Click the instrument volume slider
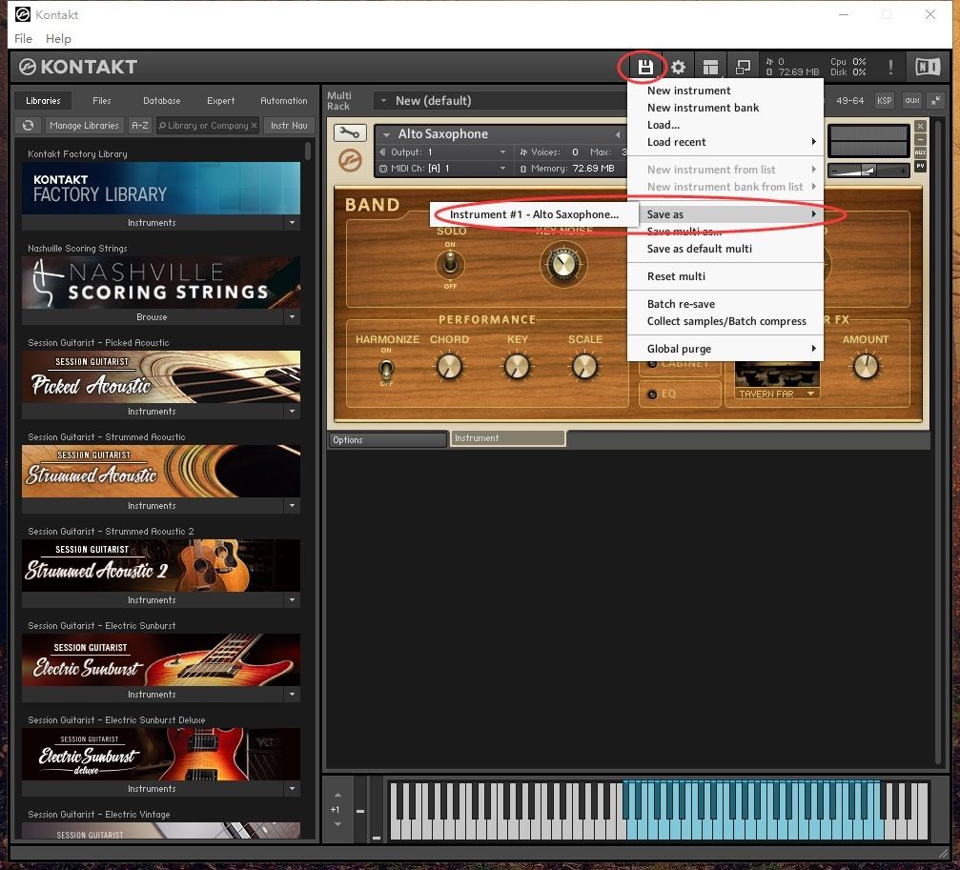Viewport: 960px width, 870px height. click(x=868, y=172)
